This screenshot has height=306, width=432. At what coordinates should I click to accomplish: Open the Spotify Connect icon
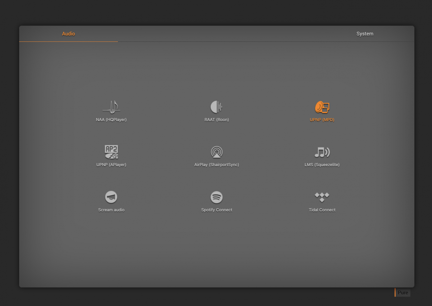217,197
